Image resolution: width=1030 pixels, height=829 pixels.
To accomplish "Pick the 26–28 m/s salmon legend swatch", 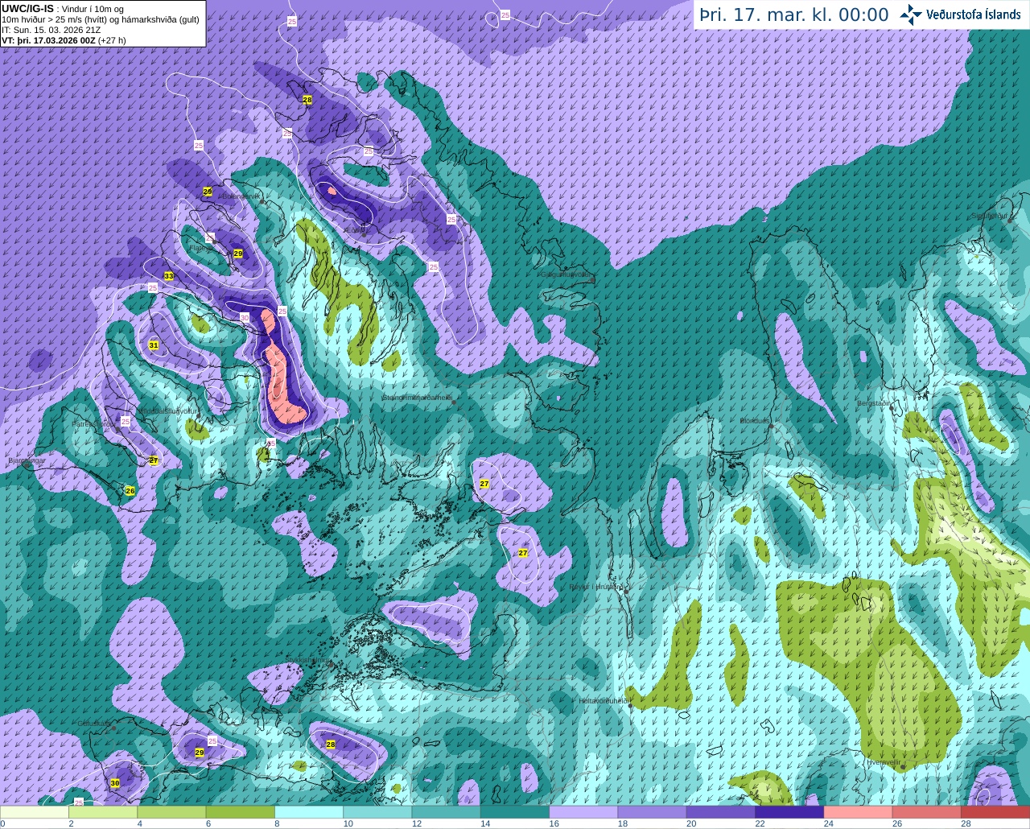I will (926, 812).
